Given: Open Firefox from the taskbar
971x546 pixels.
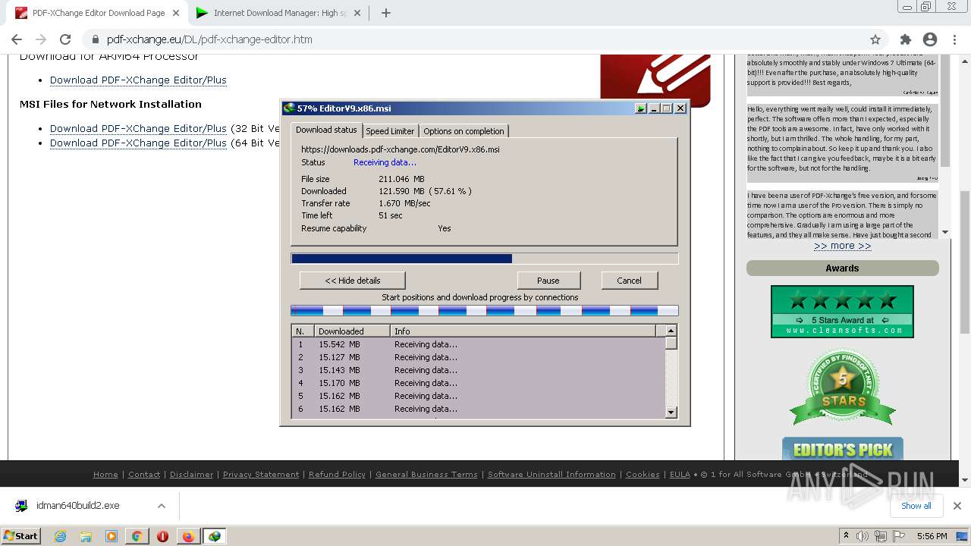Looking at the screenshot, I should coord(188,536).
